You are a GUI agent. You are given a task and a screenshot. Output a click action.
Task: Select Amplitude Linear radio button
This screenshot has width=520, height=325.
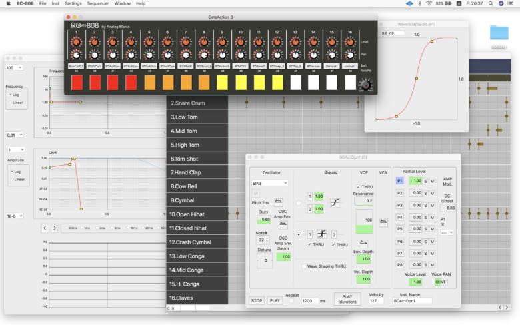(12, 180)
